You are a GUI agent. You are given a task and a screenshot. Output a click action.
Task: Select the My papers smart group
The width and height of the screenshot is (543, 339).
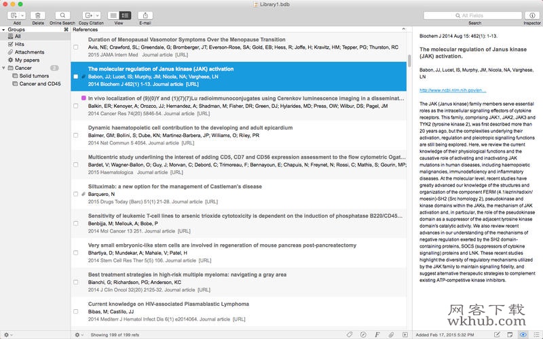click(35, 60)
